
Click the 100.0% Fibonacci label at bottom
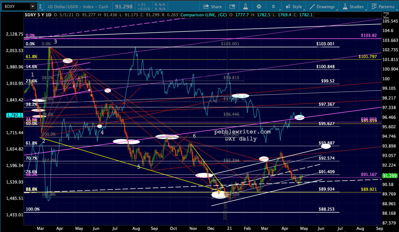pyautogui.click(x=33, y=209)
